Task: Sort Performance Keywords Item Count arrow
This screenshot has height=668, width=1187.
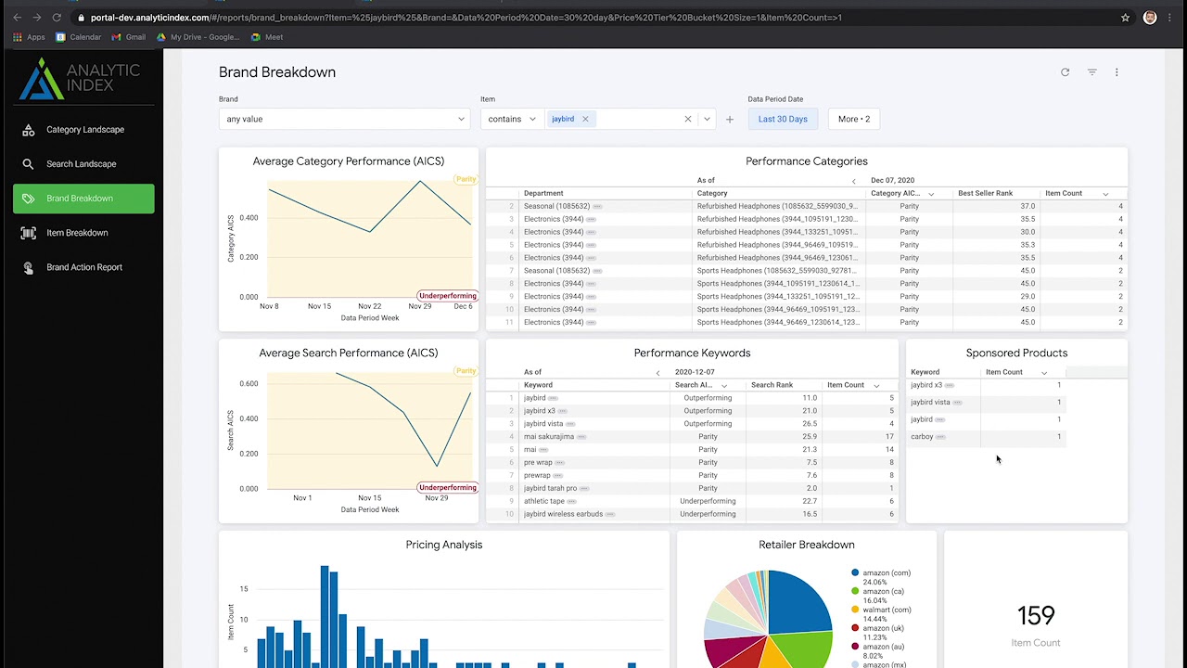Action: 876,386
